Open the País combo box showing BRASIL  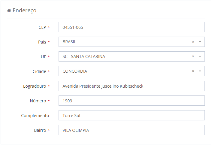[123, 42]
